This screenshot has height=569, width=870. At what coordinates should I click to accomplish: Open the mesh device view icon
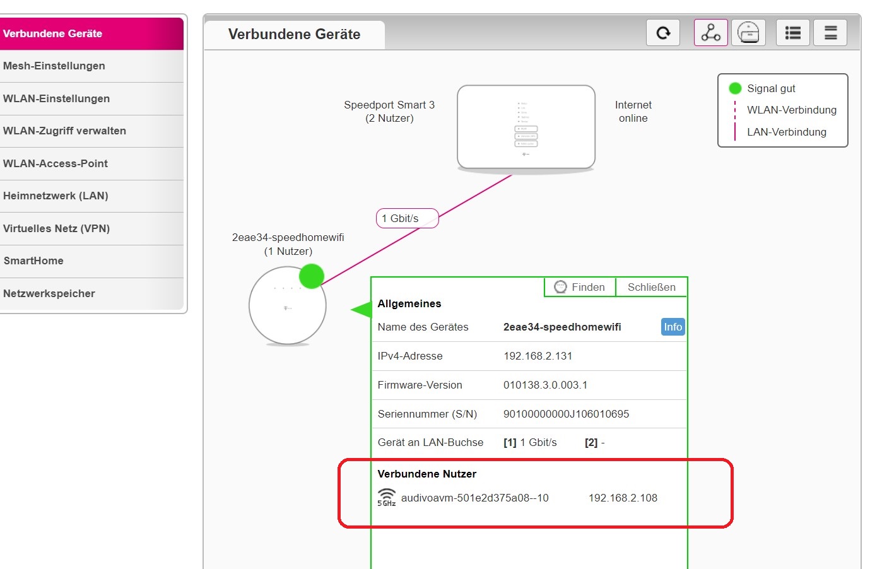click(748, 33)
